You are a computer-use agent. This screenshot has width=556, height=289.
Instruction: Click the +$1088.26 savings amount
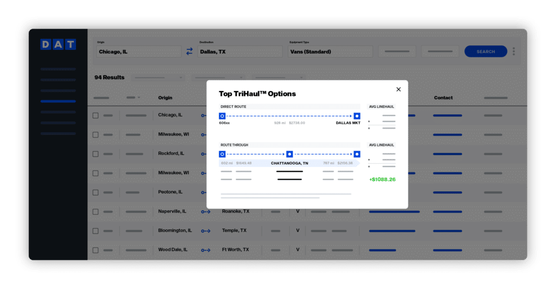tap(382, 179)
